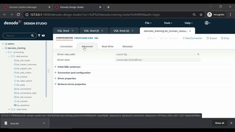Click the browser reload icon

click(18, 15)
